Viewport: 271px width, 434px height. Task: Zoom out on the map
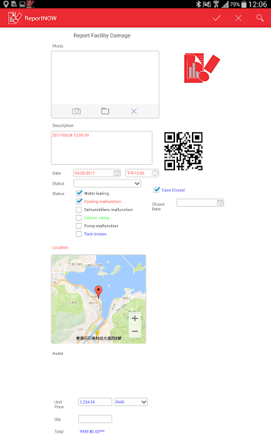pyautogui.click(x=135, y=331)
